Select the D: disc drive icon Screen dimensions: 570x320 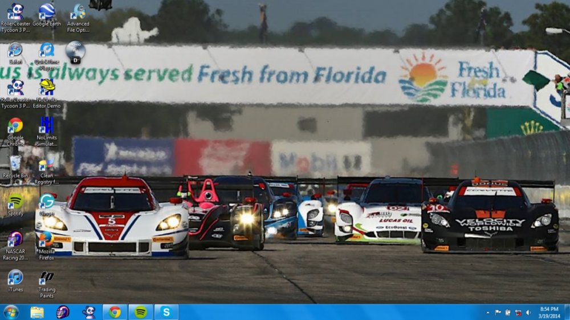75,52
